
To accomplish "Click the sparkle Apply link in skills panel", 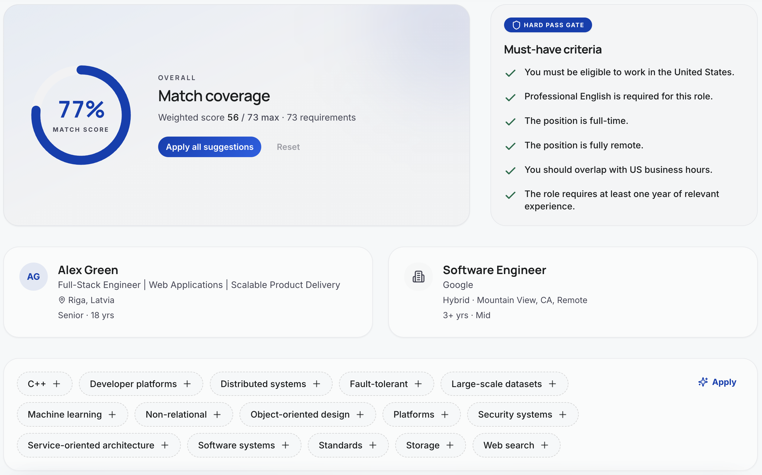I will pyautogui.click(x=717, y=382).
